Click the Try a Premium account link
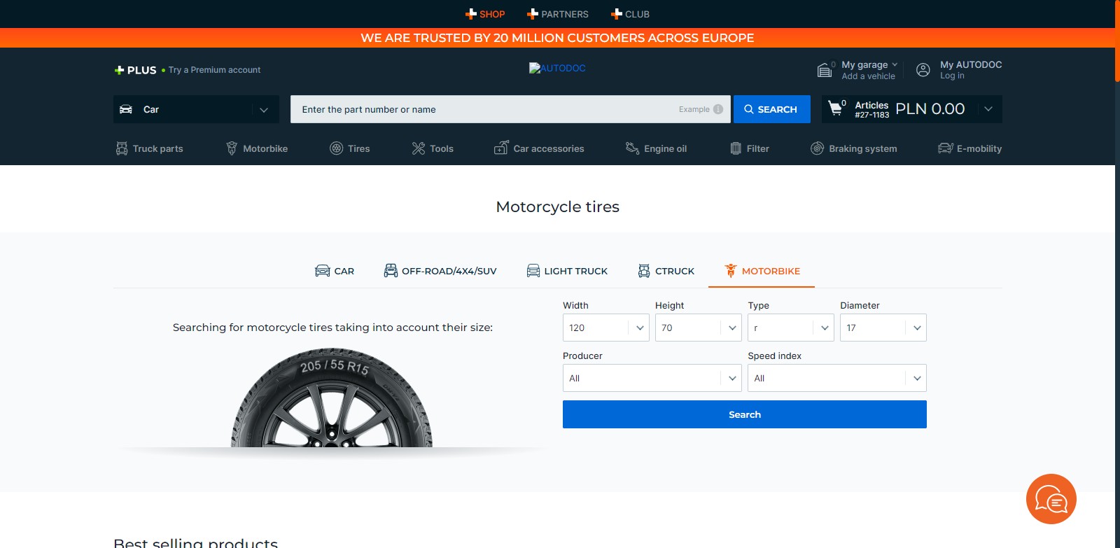The image size is (1120, 548). (214, 70)
